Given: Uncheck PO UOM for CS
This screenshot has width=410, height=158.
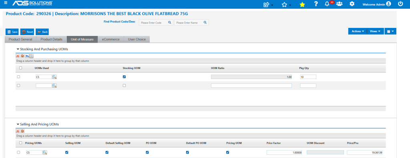Looking at the screenshot, I should coord(147,152).
